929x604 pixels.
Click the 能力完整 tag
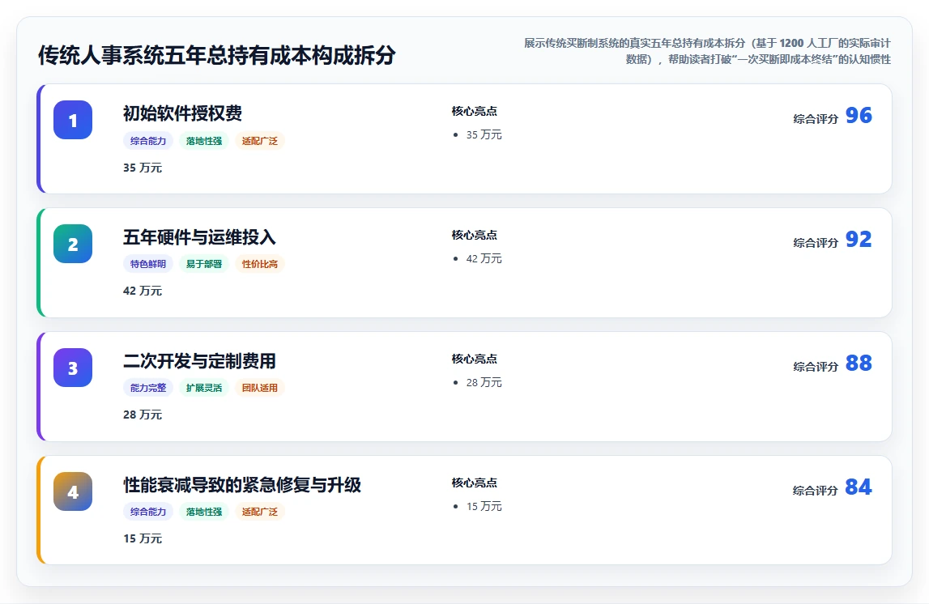pos(148,388)
